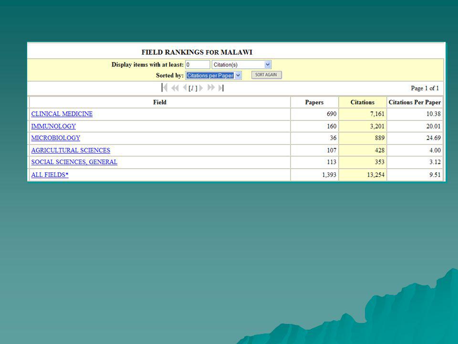This screenshot has height=344, width=458.
Task: Select the 3,201 citations cell
Action: coord(363,126)
